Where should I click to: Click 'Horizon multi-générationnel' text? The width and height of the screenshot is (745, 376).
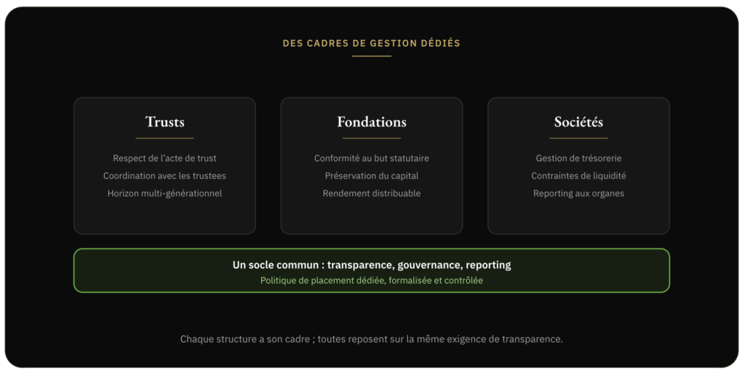[x=164, y=193]
